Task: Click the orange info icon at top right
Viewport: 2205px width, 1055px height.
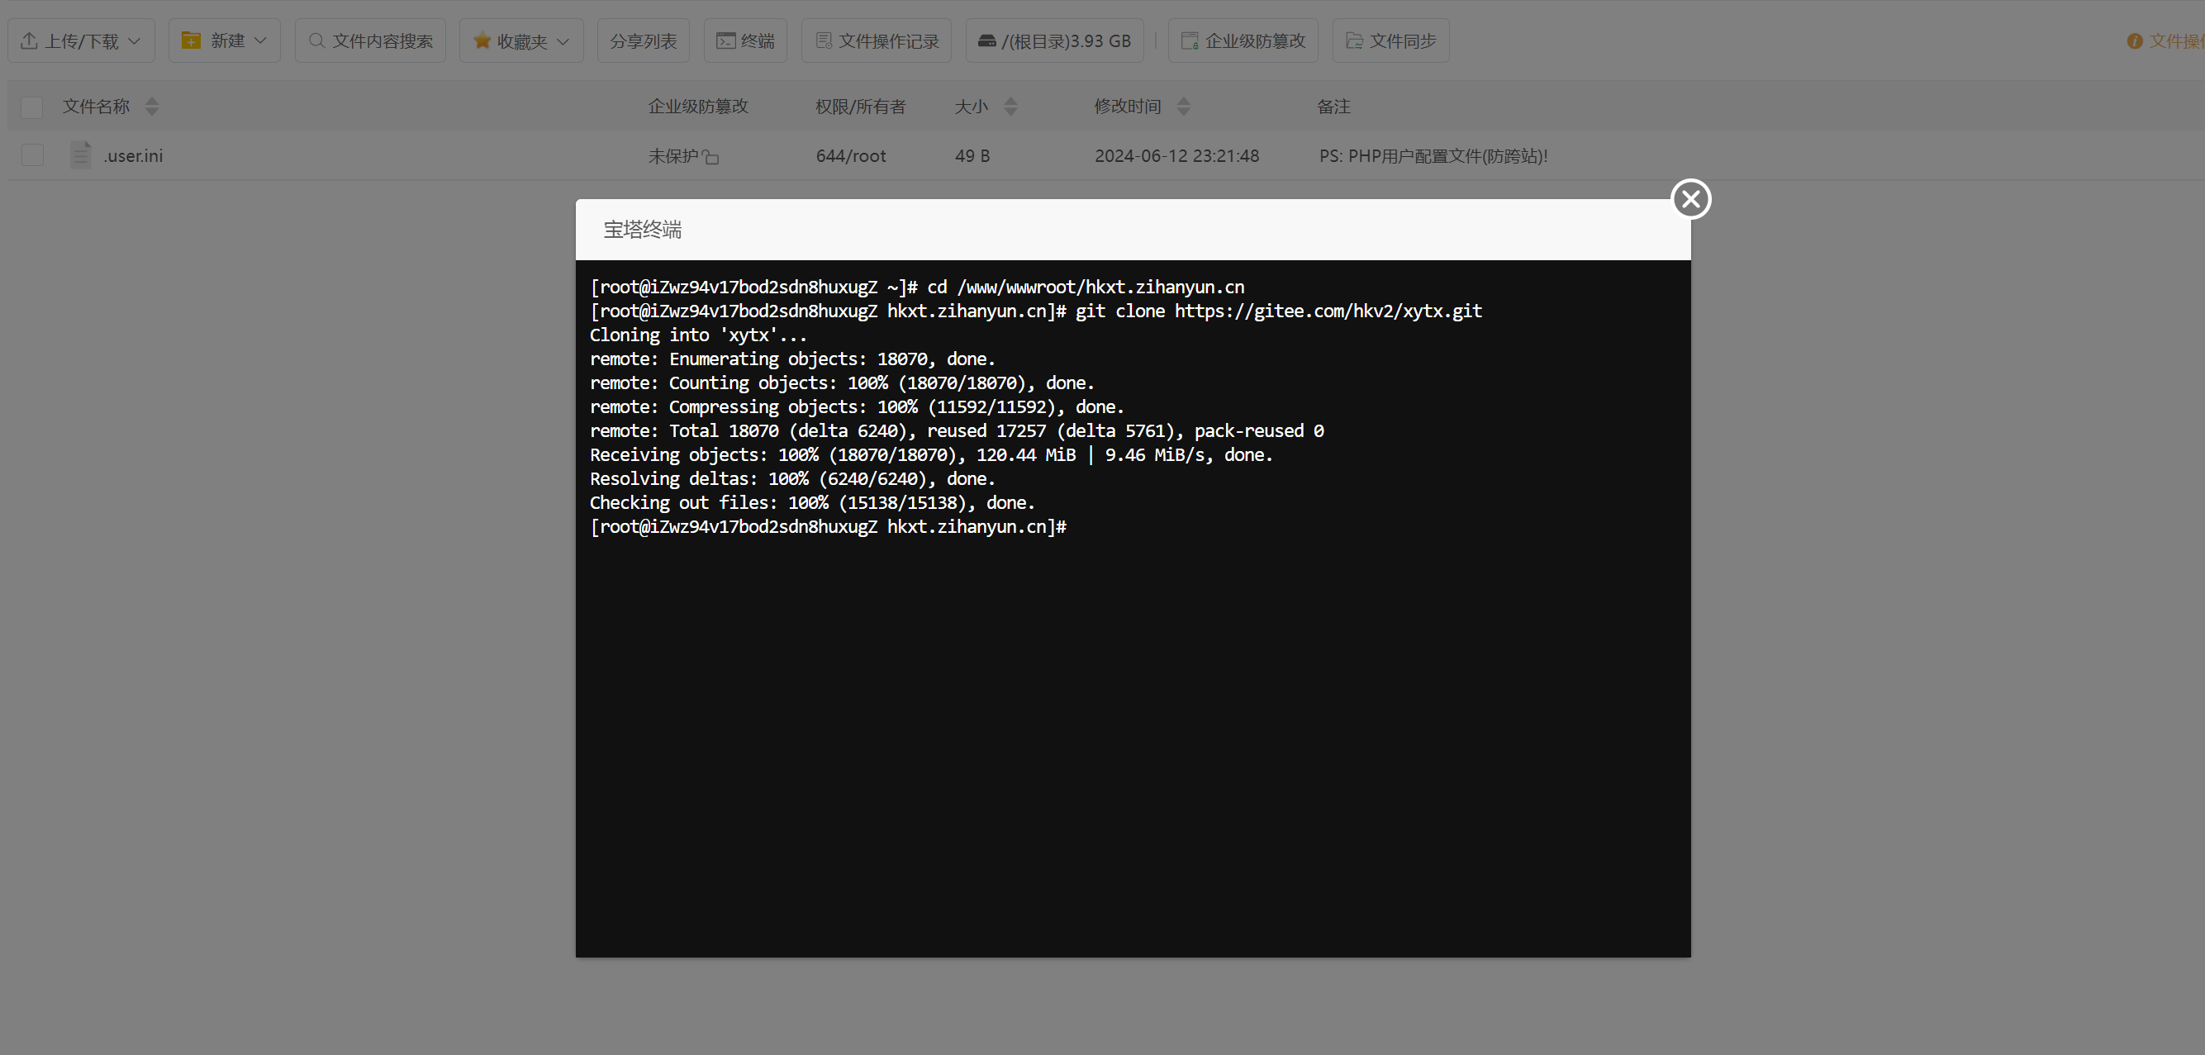Action: coord(2135,41)
